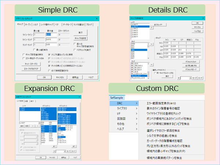220x165 pixels.
Task: Select S03 in the ネット list
Action: 139,49
